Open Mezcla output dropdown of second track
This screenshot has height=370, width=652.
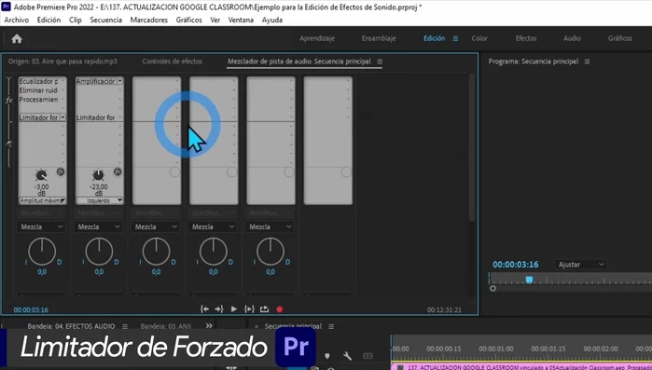(x=98, y=226)
